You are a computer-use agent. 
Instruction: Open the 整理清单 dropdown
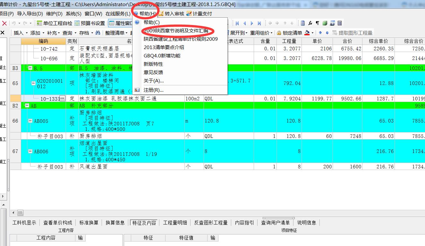116,33
